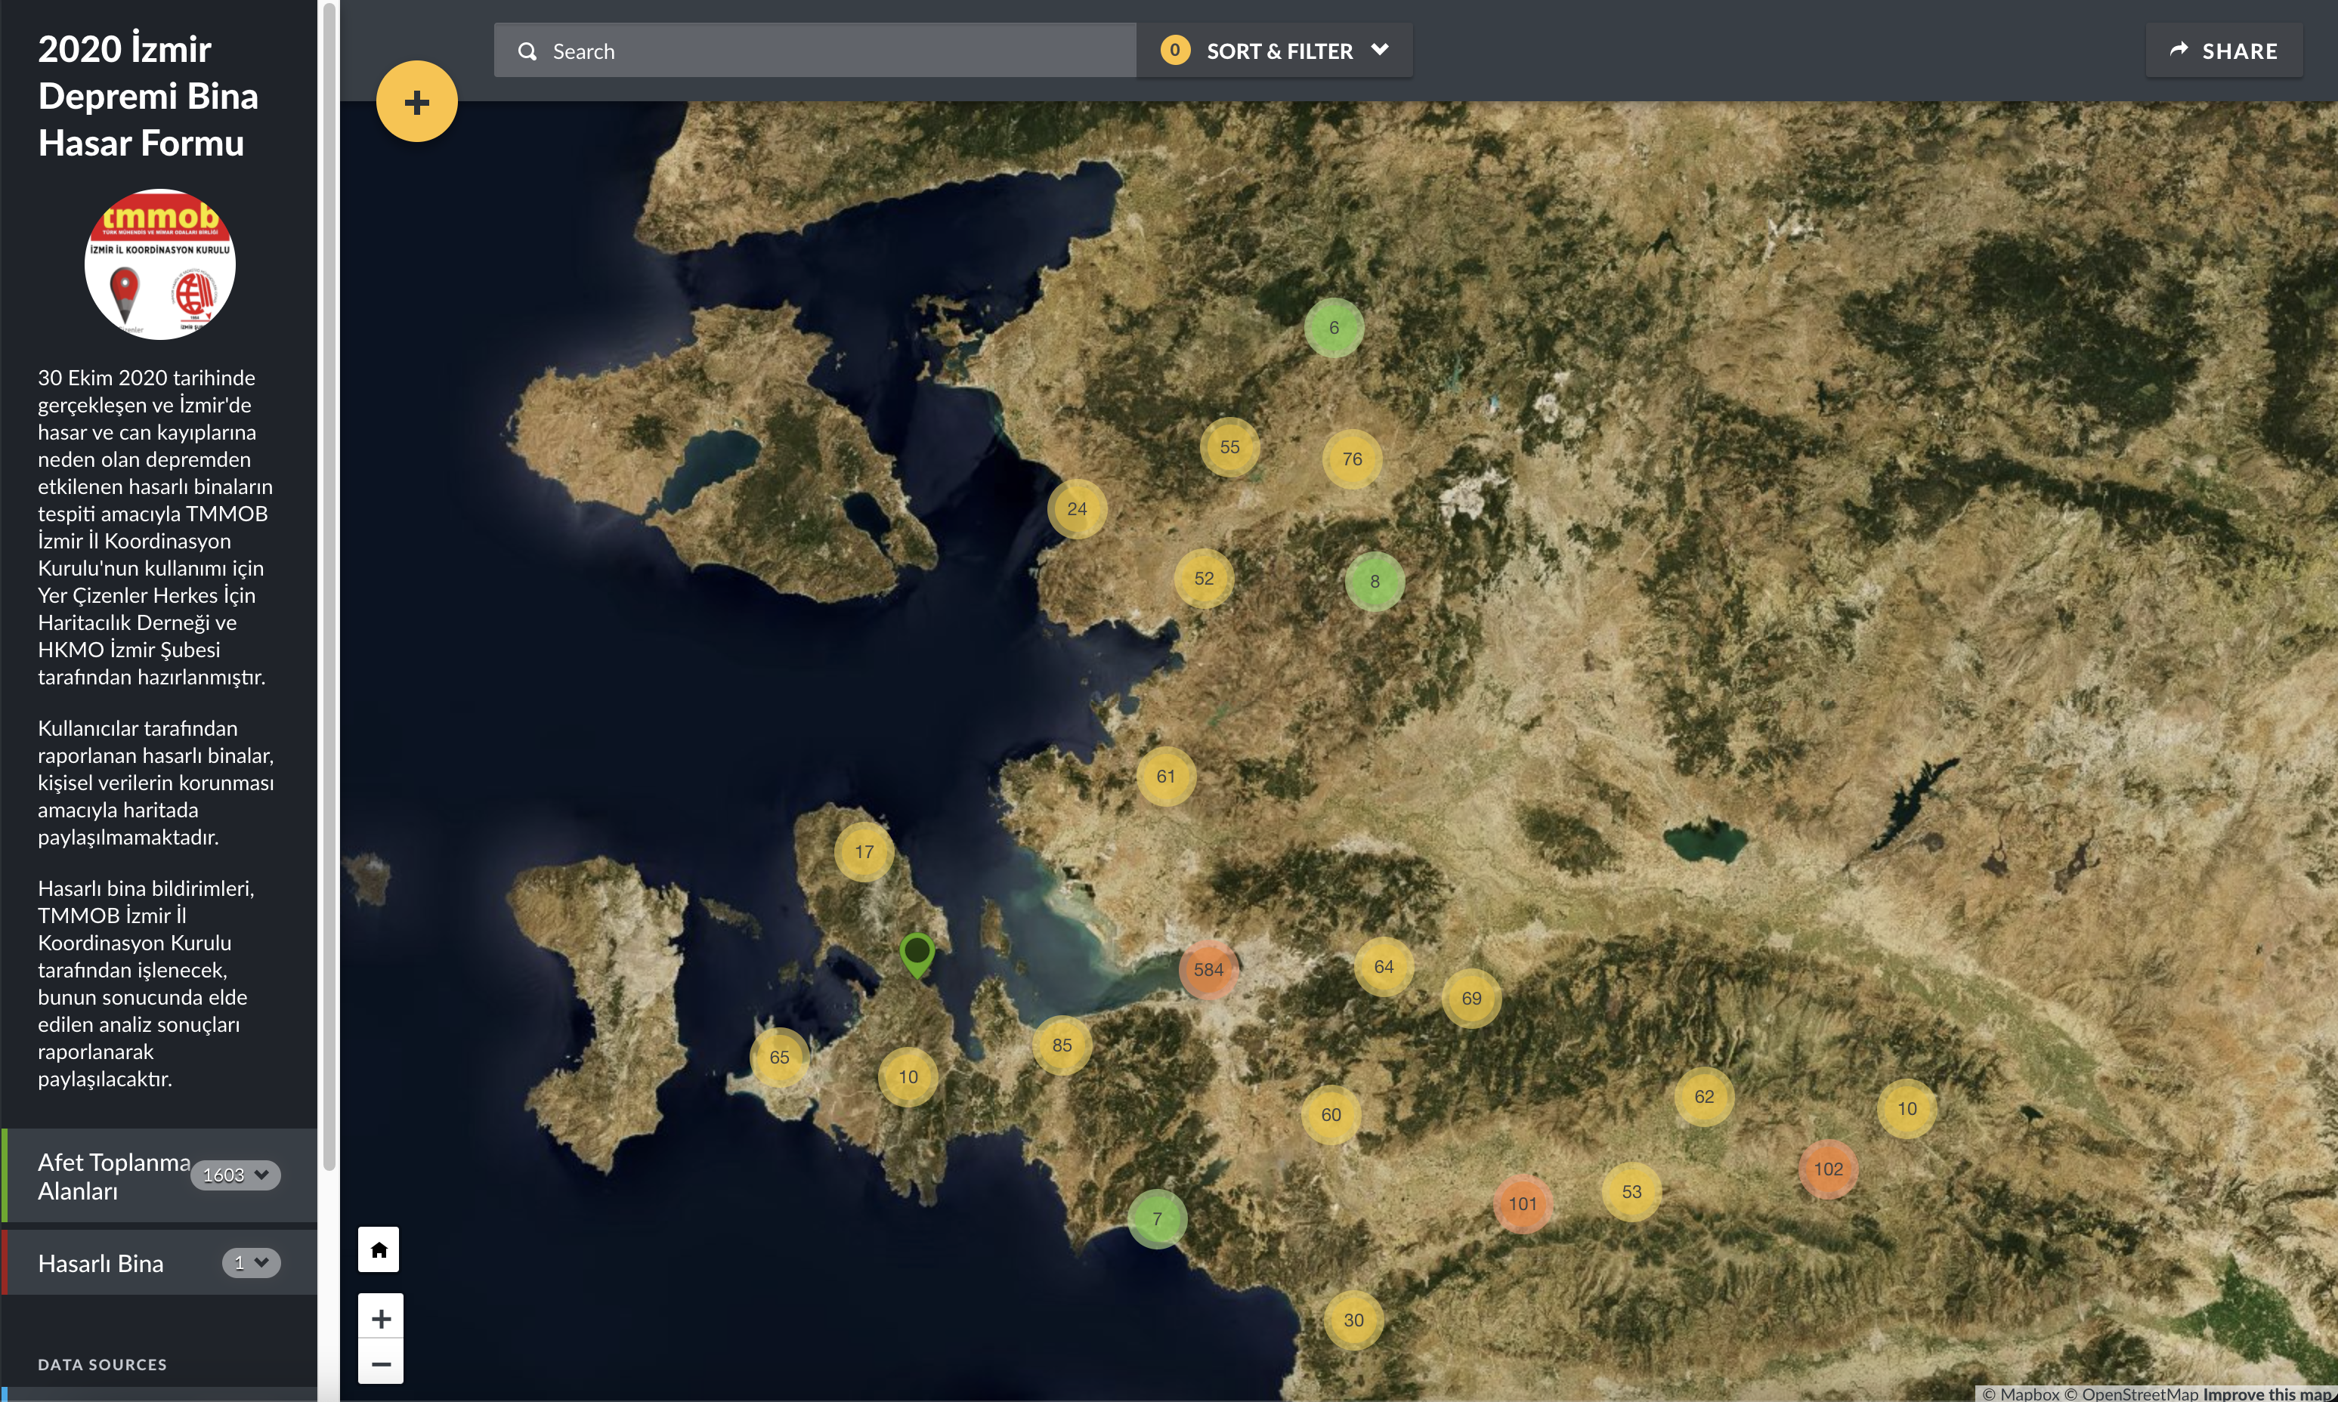This screenshot has width=2338, height=1402.
Task: Click the Share button
Action: tap(2224, 51)
